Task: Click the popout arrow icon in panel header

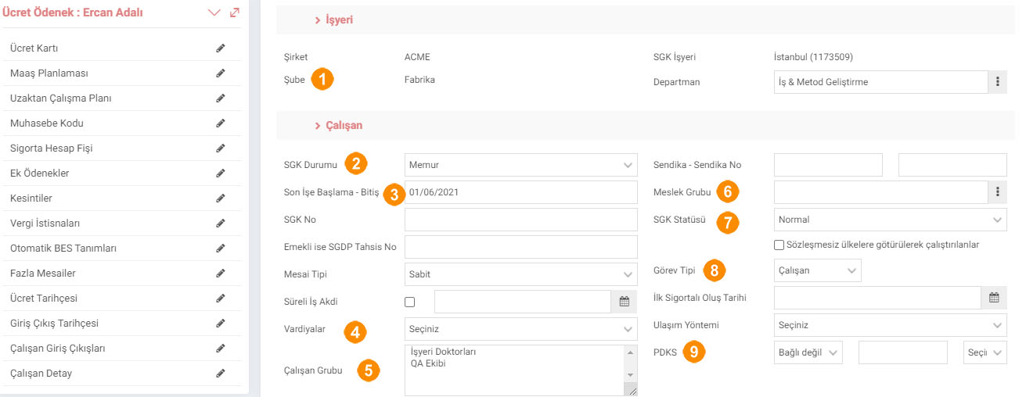Action: click(x=235, y=13)
